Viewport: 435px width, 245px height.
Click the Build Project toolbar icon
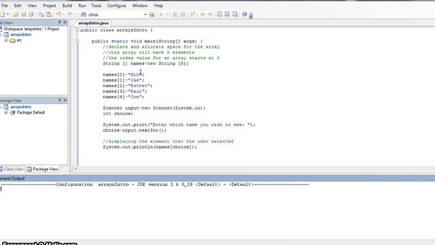183,14
